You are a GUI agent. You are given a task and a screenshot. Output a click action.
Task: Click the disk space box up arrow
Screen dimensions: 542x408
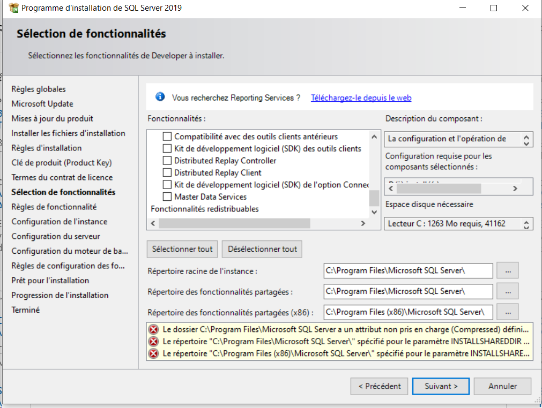coord(526,222)
